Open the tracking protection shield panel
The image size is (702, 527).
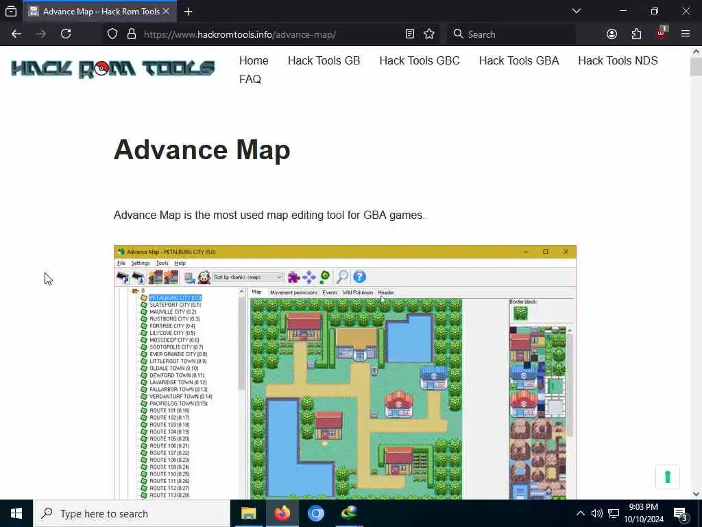(112, 34)
